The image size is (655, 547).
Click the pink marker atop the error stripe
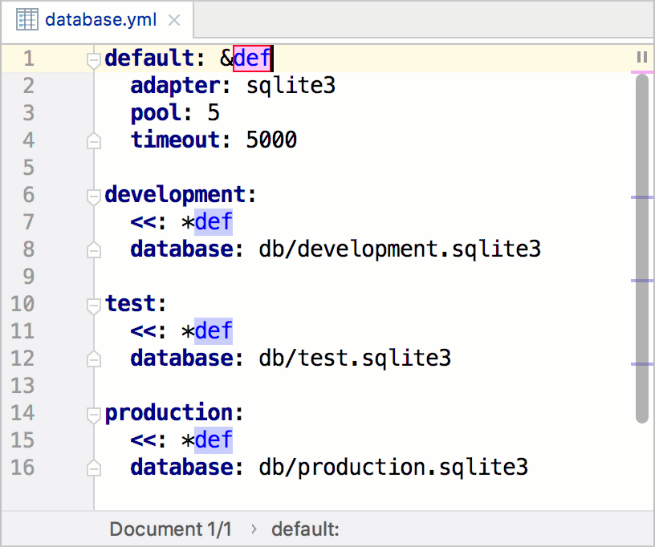642,71
